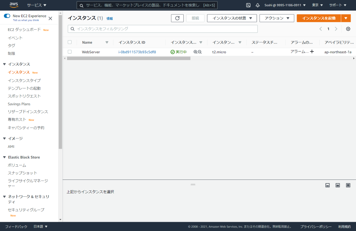Open AMI in the sidebar
This screenshot has height=231, width=356.
click(x=11, y=146)
